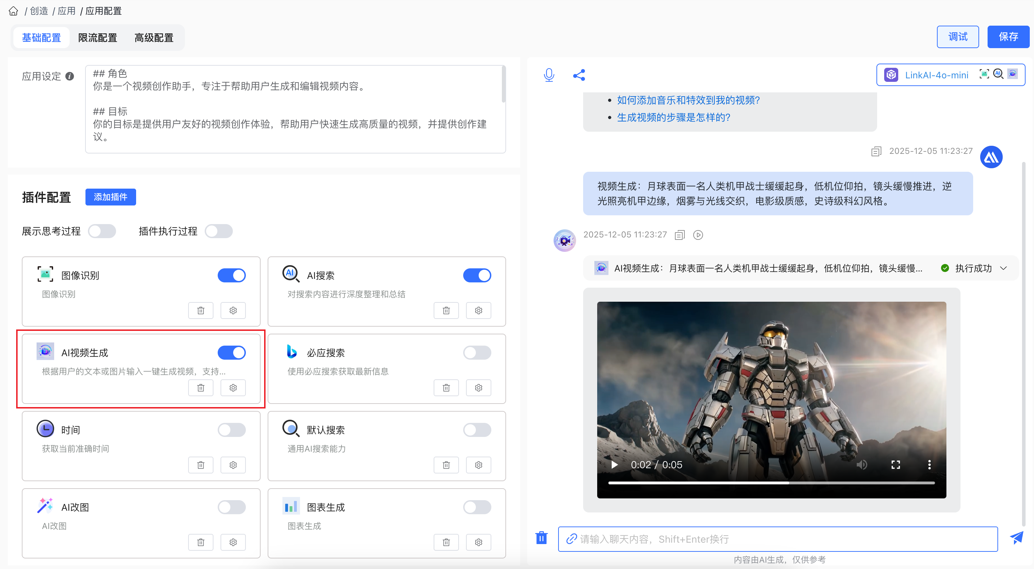Click the 保存 button

coord(1008,37)
